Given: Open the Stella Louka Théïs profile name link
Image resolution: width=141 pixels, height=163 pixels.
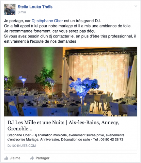Looking at the screenshot, I should coord(35,7).
